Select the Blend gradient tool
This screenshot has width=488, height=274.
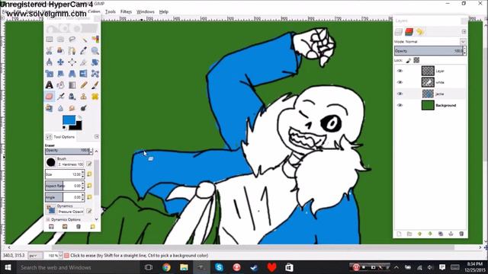pos(72,84)
